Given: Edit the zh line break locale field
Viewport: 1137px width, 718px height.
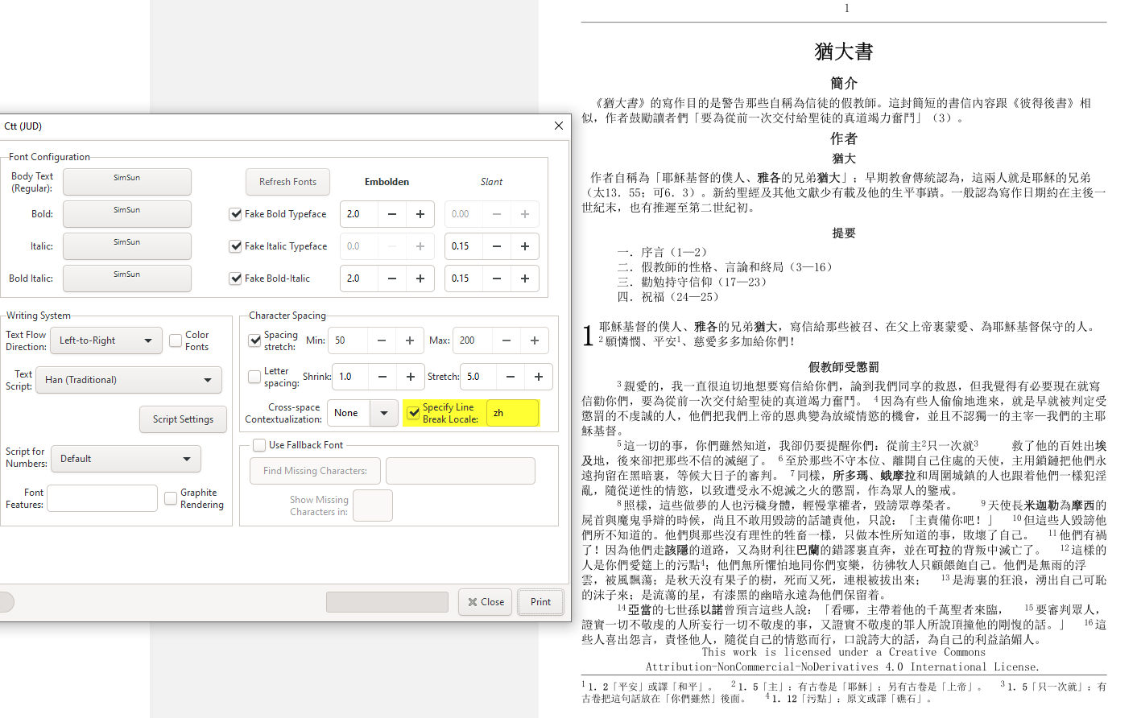Looking at the screenshot, I should 512,412.
